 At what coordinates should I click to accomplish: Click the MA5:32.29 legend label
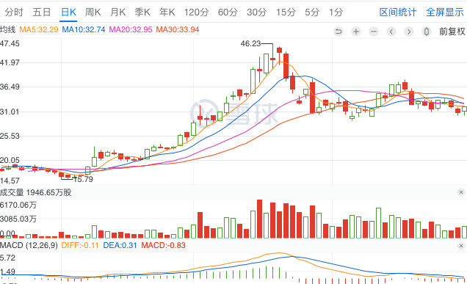(x=39, y=29)
